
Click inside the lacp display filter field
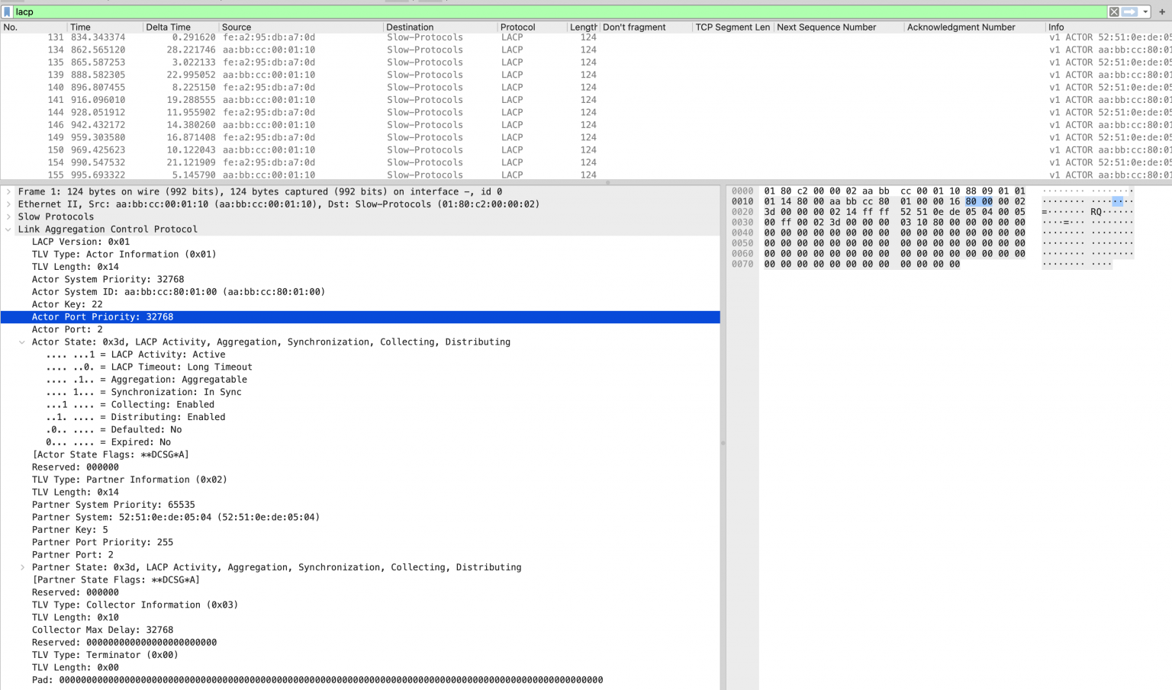coord(534,12)
